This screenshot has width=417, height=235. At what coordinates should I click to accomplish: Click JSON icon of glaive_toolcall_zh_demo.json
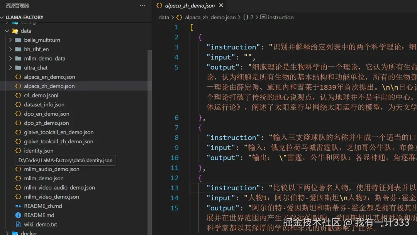(x=18, y=141)
